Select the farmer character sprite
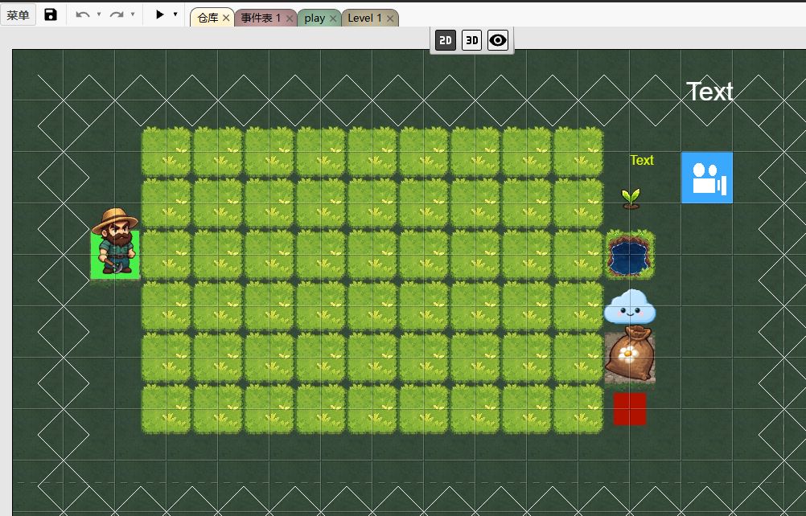This screenshot has width=806, height=516. [x=115, y=243]
